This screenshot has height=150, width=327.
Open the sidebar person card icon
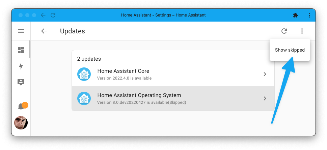21,82
